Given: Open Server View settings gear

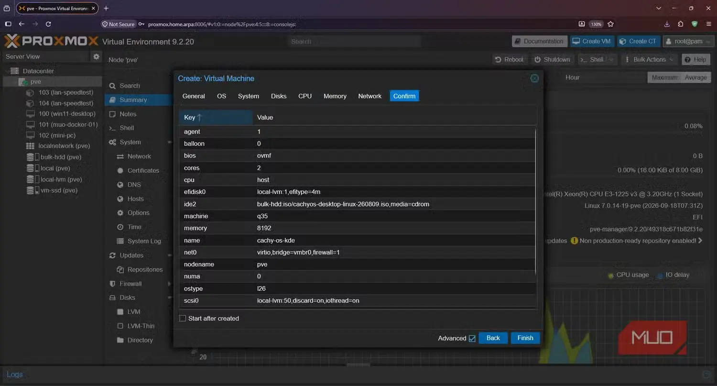Looking at the screenshot, I should coord(96,56).
